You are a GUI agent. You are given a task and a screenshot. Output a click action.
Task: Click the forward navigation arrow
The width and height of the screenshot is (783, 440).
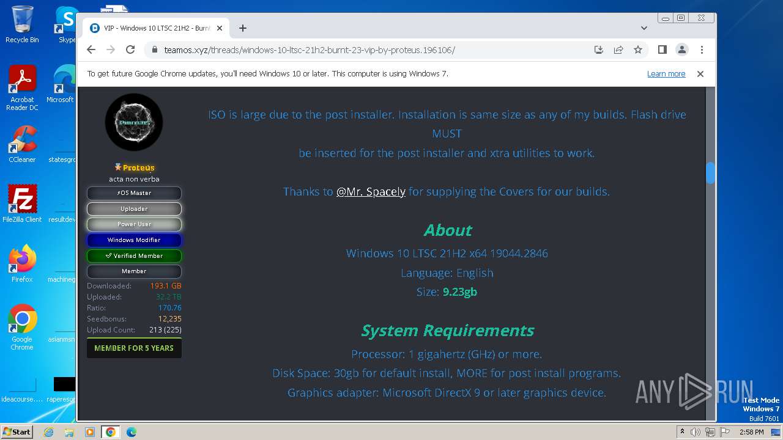click(111, 50)
